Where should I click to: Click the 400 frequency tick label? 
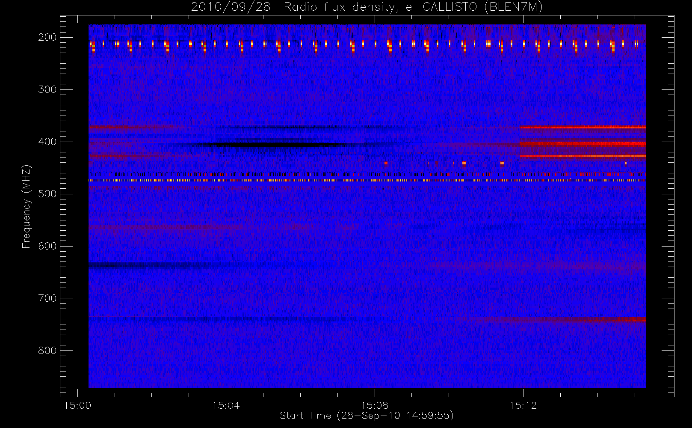[47, 142]
